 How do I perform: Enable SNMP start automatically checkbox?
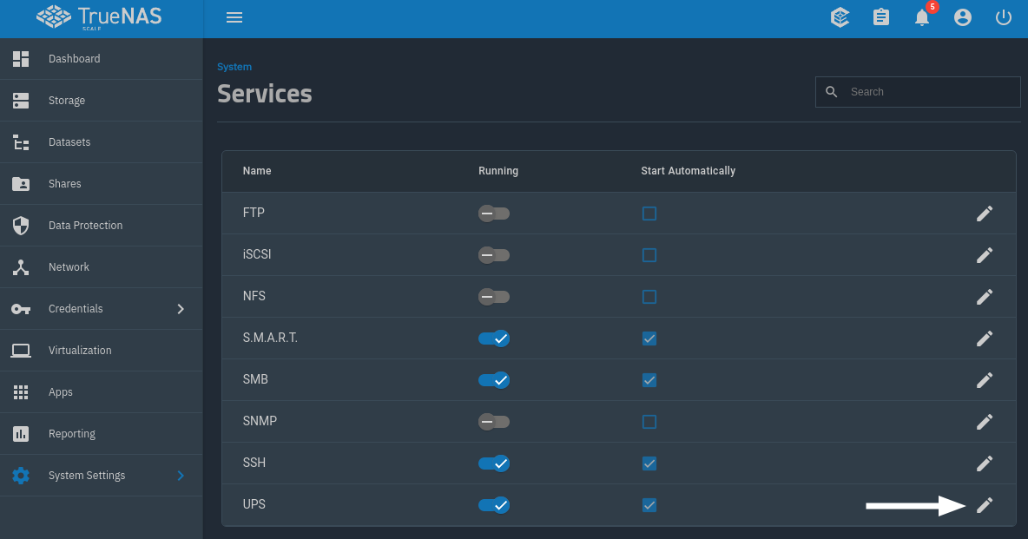pos(649,422)
